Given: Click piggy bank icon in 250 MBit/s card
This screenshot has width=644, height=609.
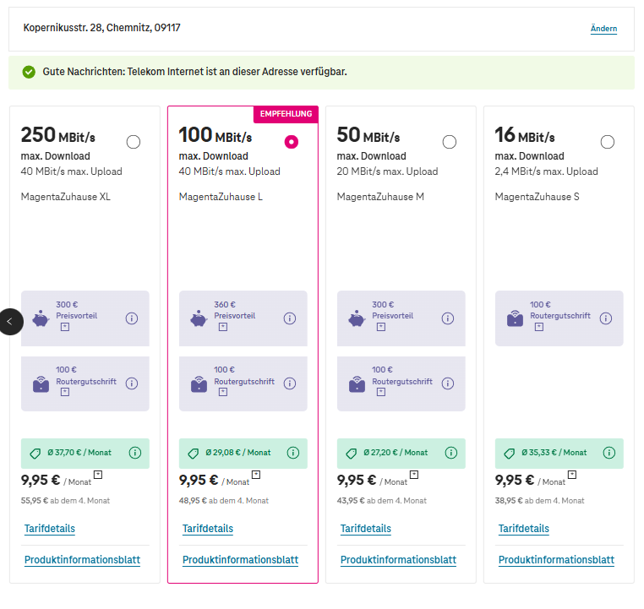Looking at the screenshot, I should click(x=41, y=318).
